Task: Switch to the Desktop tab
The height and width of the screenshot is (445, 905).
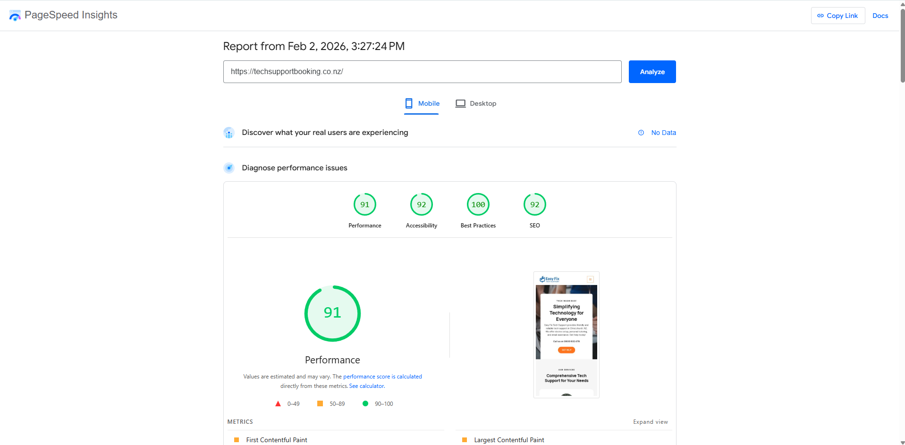Action: click(476, 103)
